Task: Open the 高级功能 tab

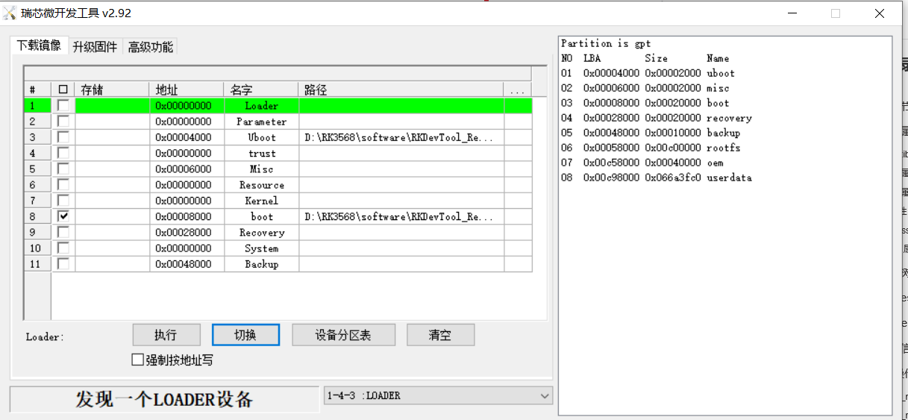Action: pos(151,47)
